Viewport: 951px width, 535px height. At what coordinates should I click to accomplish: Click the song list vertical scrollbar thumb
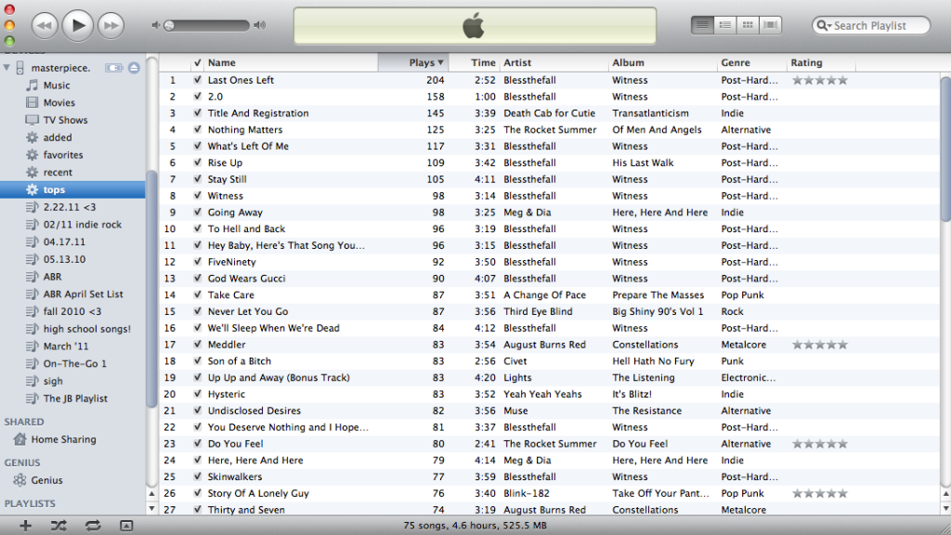[x=945, y=149]
